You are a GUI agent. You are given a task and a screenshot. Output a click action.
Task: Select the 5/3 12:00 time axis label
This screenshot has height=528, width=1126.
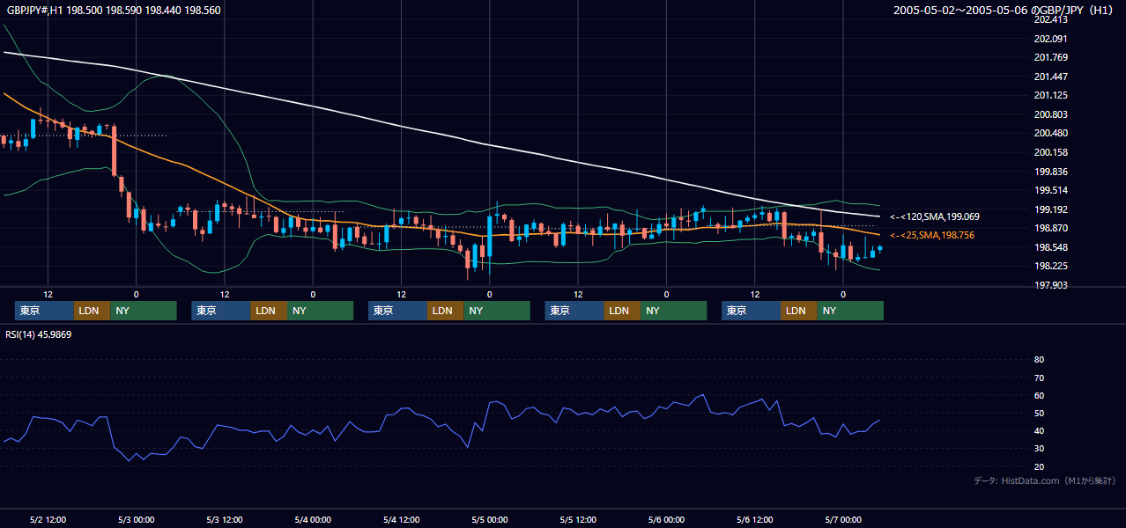[x=225, y=519]
